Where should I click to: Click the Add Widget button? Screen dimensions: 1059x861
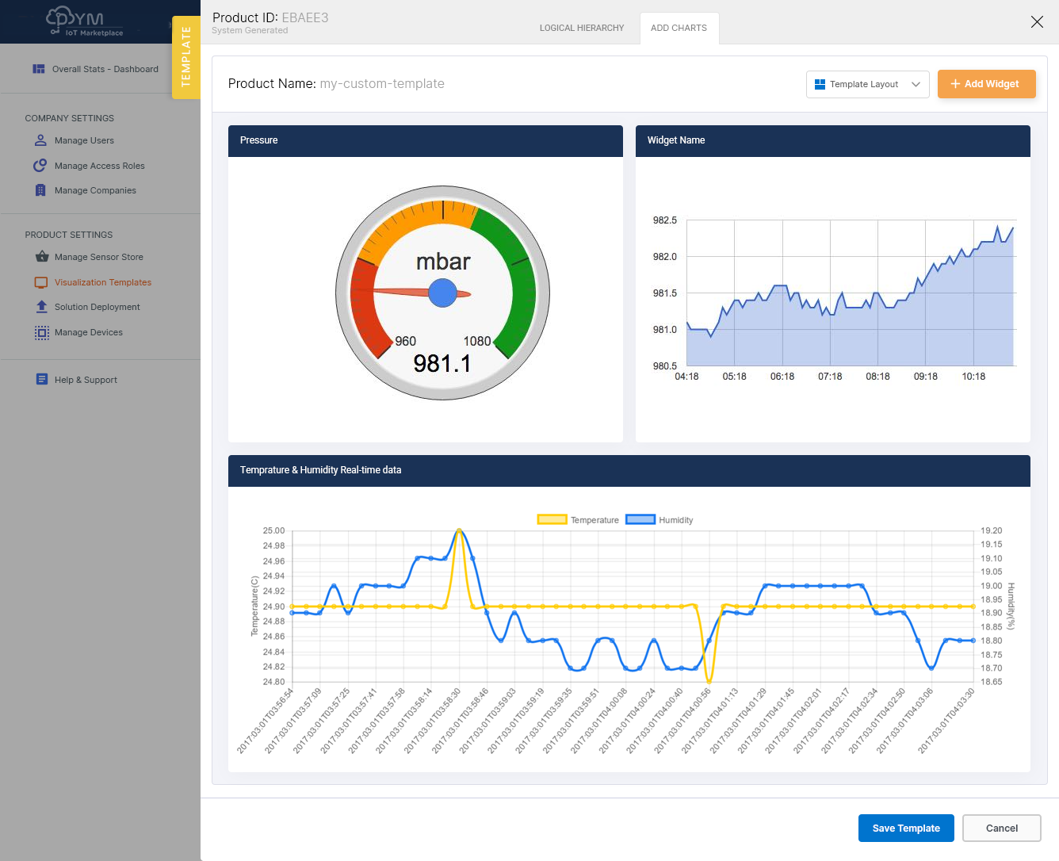(986, 84)
